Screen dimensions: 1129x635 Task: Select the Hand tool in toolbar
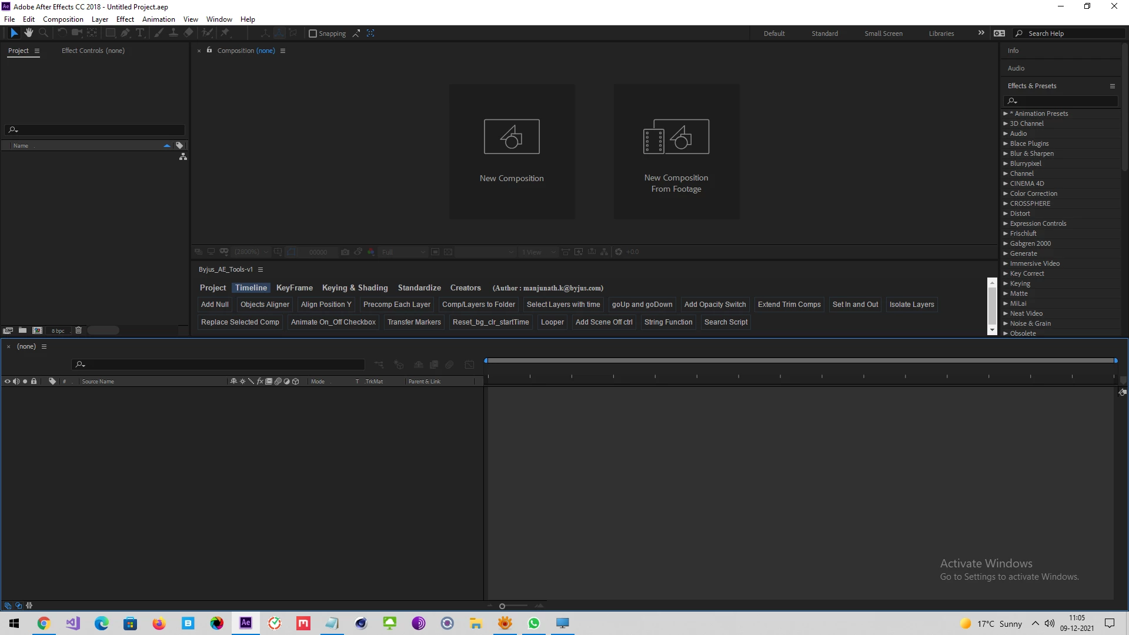click(x=28, y=33)
